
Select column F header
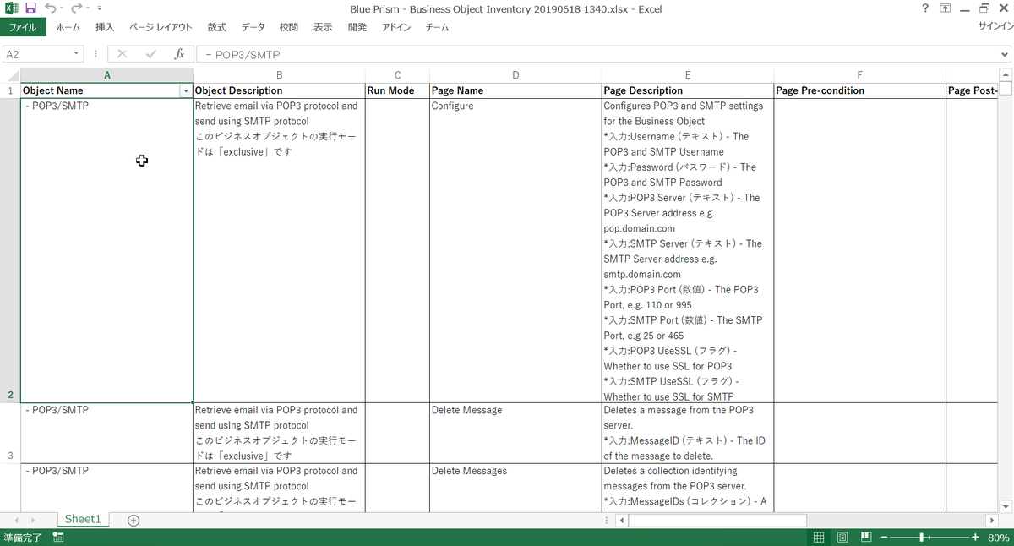click(x=860, y=75)
